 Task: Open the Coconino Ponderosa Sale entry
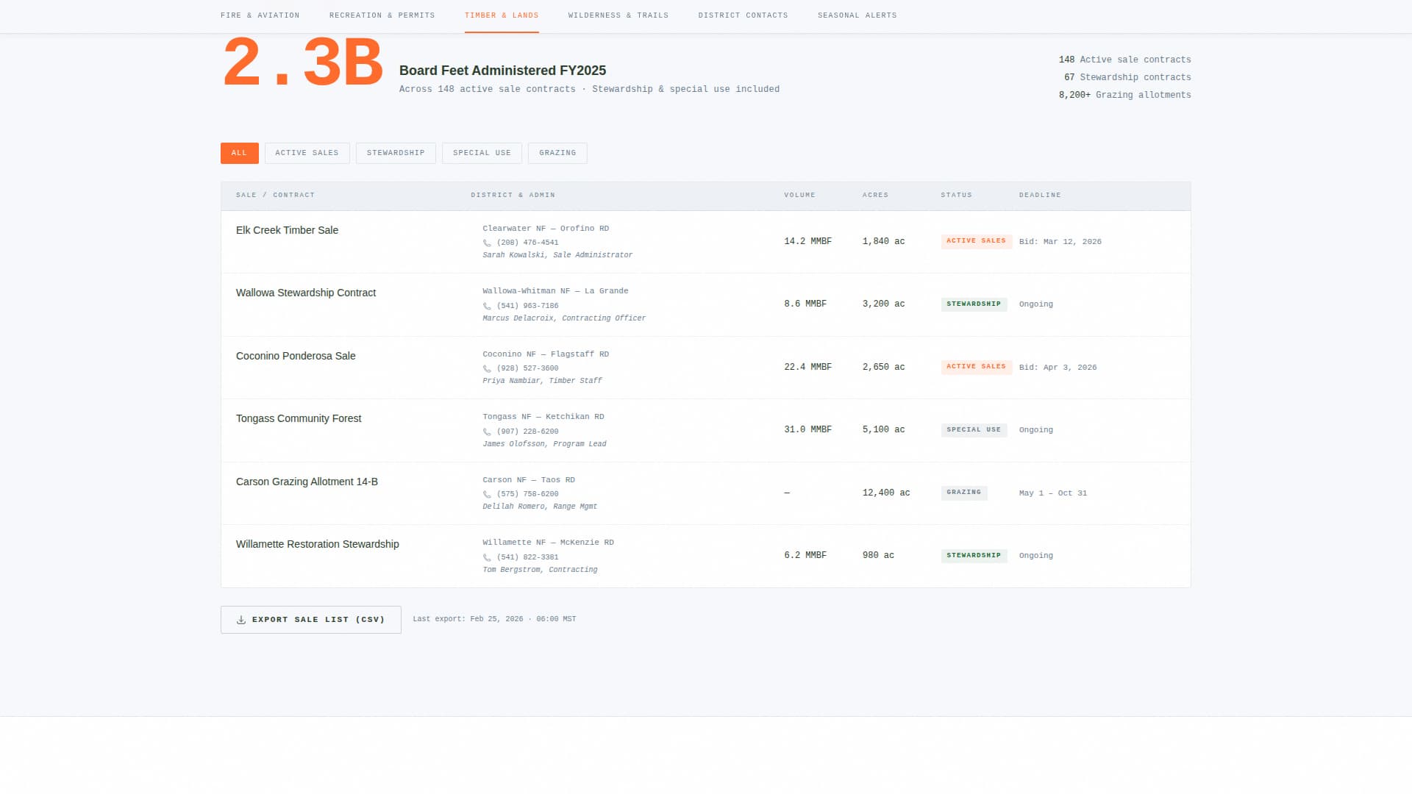tap(296, 356)
